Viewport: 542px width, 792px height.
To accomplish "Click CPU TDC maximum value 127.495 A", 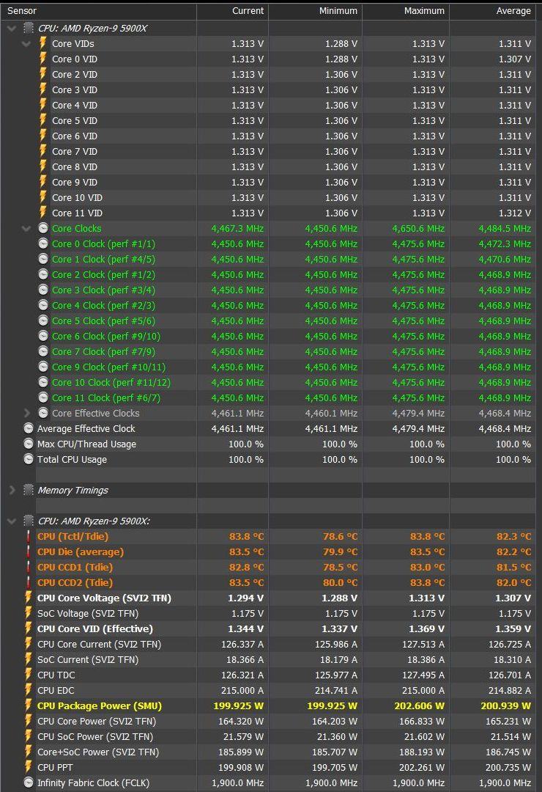I will (422, 675).
